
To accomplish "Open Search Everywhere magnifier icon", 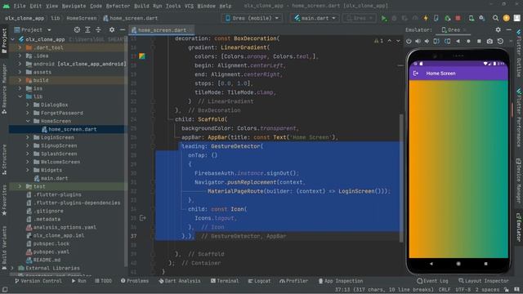I will (x=495, y=18).
